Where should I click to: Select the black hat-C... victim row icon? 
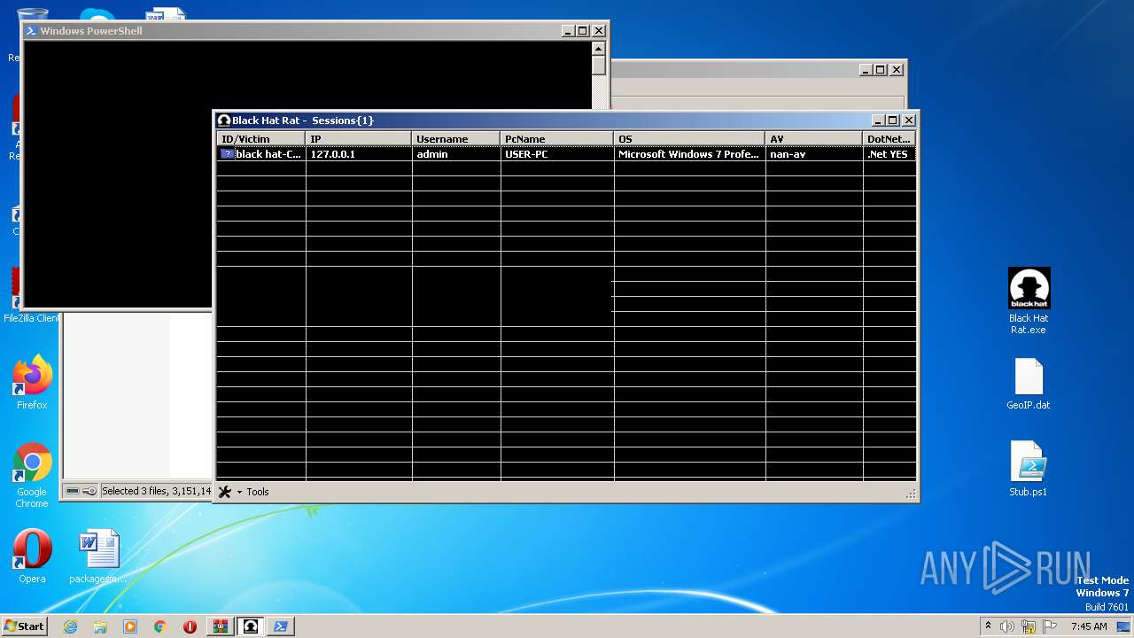[x=227, y=153]
